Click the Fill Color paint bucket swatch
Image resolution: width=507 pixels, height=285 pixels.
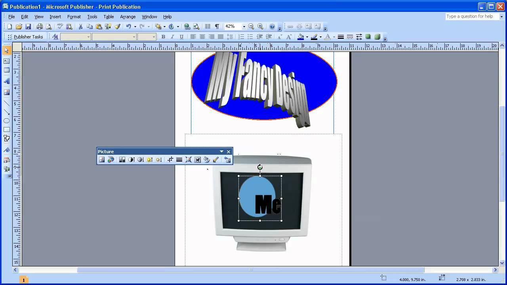pyautogui.click(x=301, y=37)
